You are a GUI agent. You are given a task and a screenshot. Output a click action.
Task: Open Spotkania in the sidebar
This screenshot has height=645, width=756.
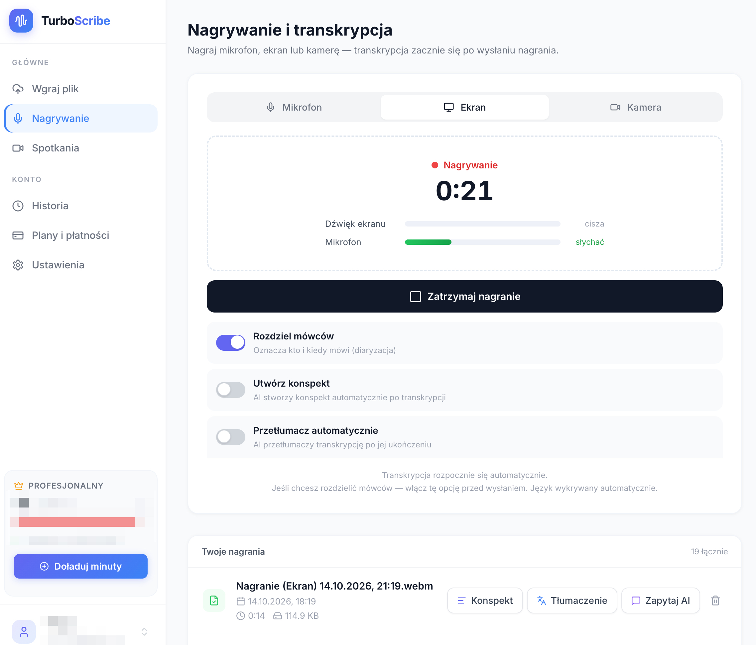81,148
